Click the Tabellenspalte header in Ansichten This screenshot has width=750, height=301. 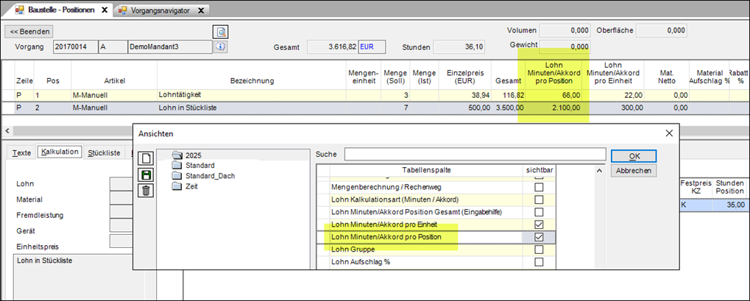[425, 169]
